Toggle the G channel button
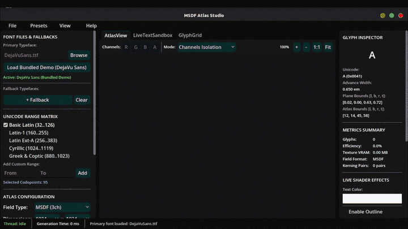The image size is (408, 229). point(136,47)
